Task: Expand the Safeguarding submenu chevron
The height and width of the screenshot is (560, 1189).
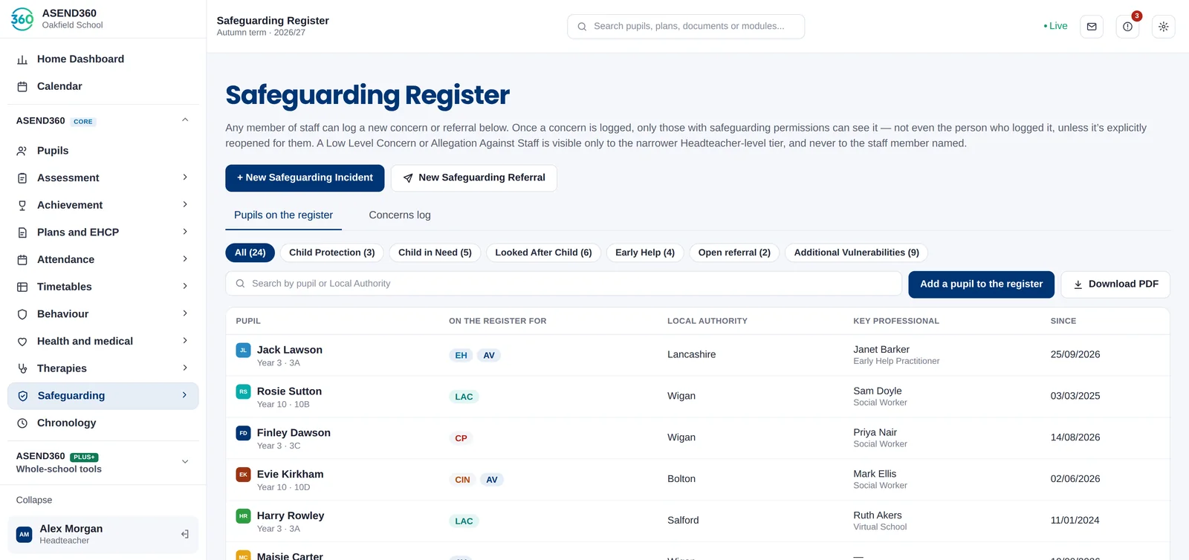Action: click(185, 395)
